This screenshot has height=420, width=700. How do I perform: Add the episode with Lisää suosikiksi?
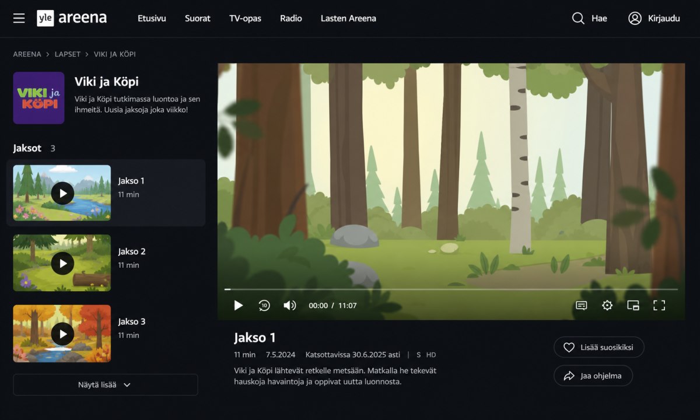(x=599, y=347)
